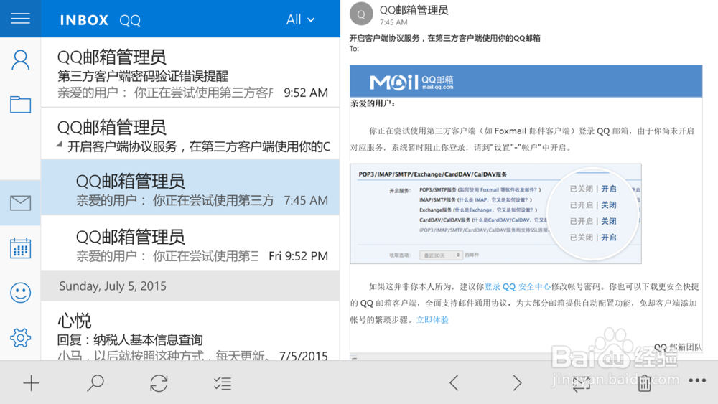Click the QQ邮箱 Mail logo banner

526,81
